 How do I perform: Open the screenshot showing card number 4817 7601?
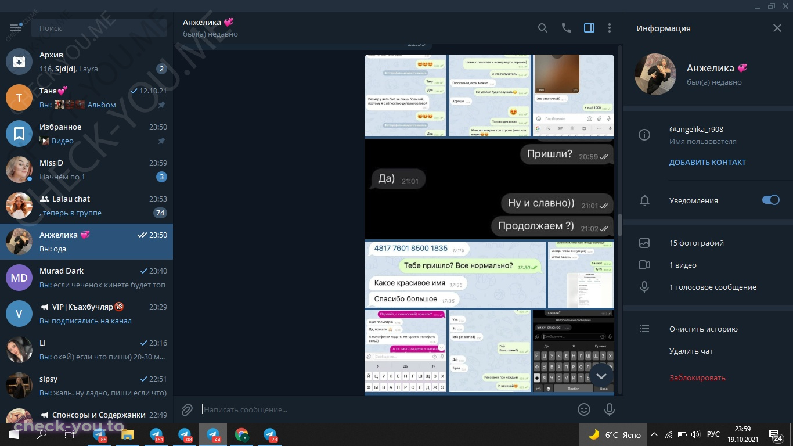[x=455, y=274]
